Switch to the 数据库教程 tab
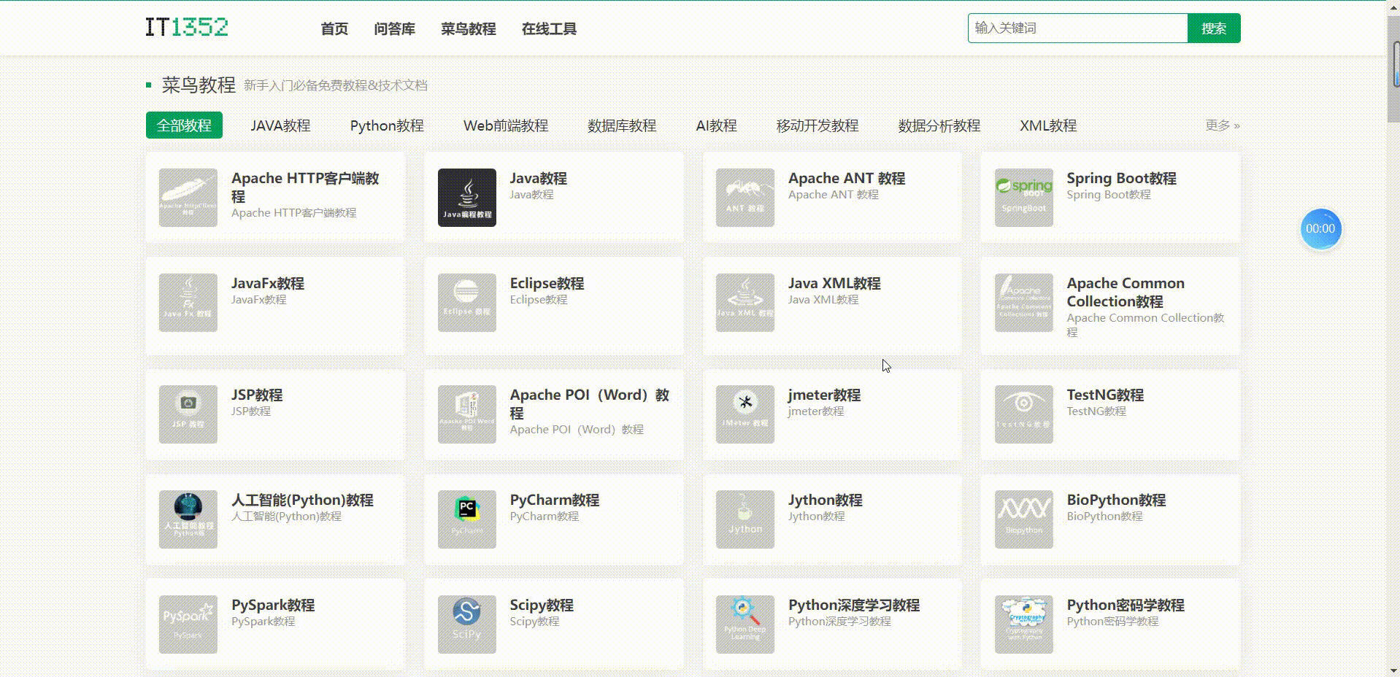 click(622, 125)
